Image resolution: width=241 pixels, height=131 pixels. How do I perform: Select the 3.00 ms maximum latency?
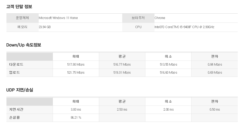pos(76,110)
